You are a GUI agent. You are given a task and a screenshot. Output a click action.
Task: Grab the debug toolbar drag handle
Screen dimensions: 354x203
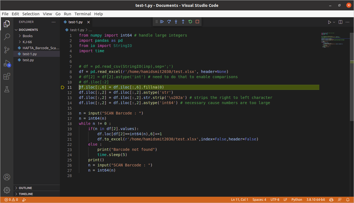157,22
